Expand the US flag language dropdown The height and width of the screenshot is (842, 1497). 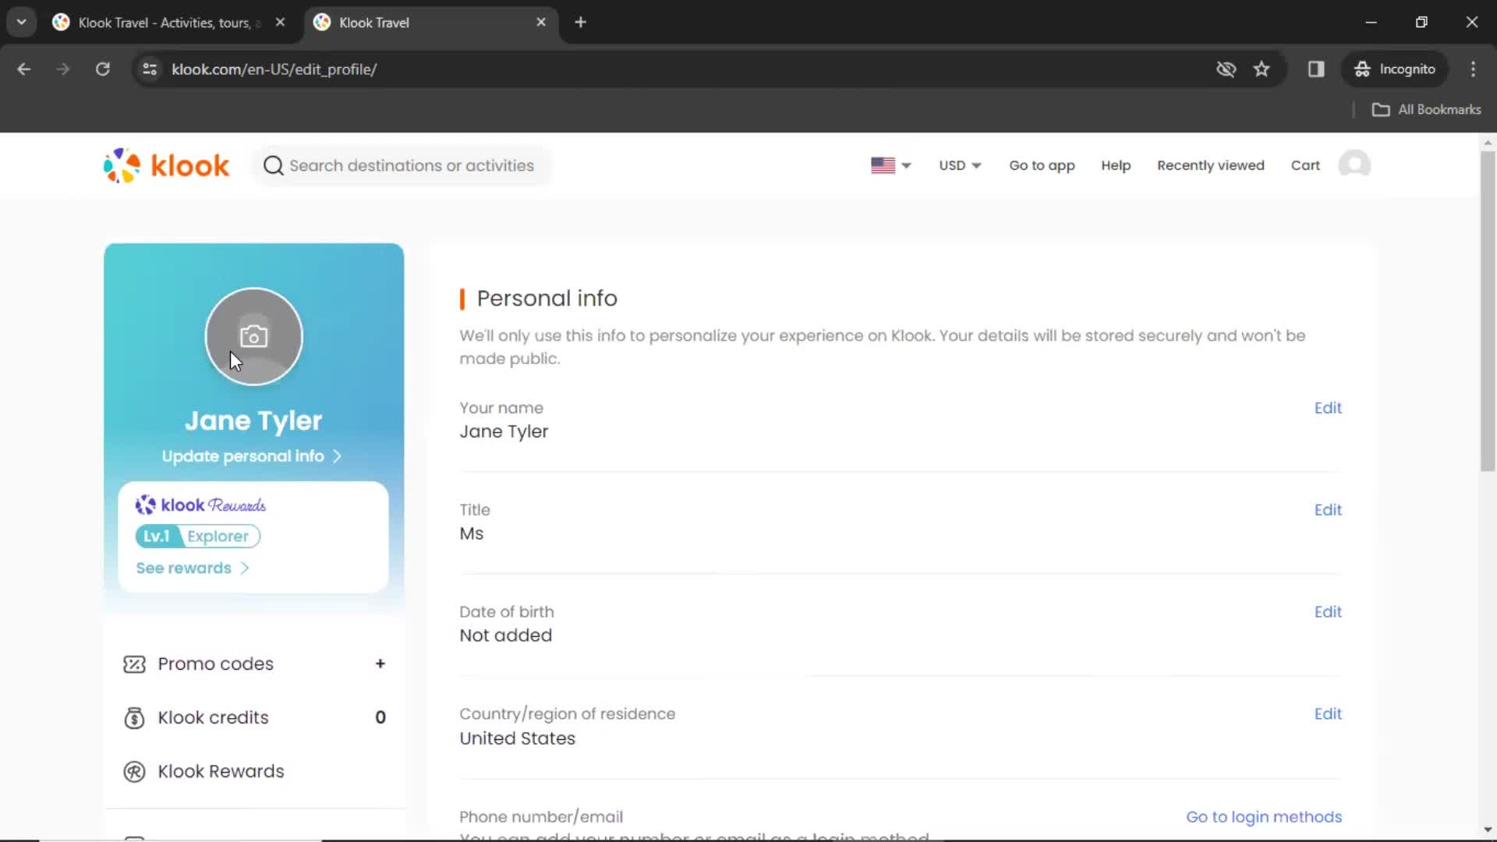pos(891,165)
